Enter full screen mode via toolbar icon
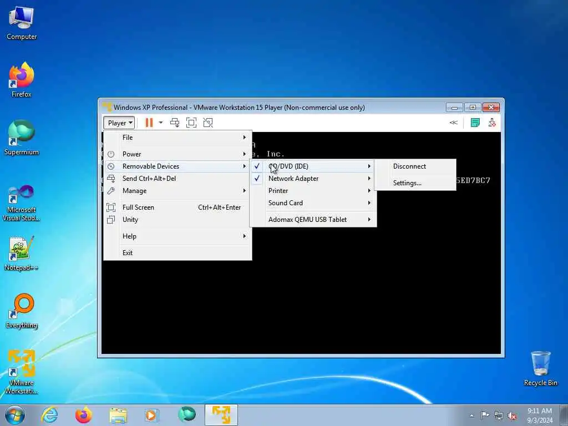The width and height of the screenshot is (568, 426). (x=191, y=123)
